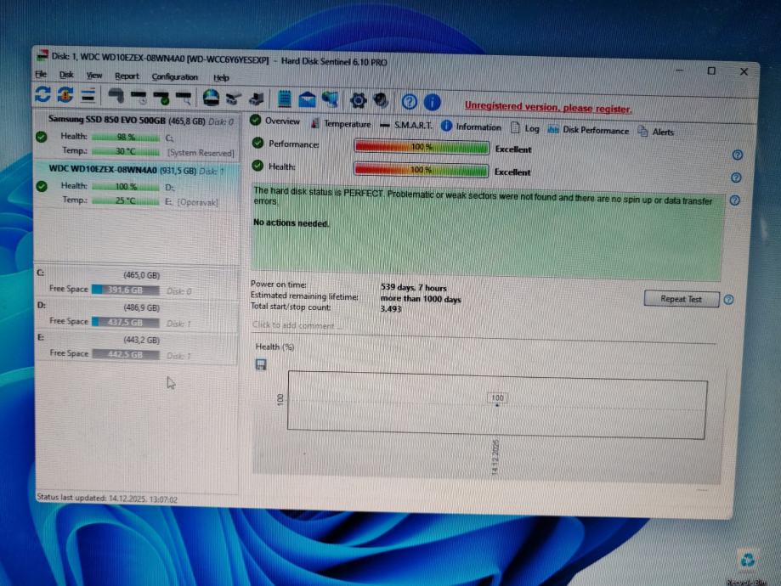Click the Unregistered version, please register link

point(548,107)
